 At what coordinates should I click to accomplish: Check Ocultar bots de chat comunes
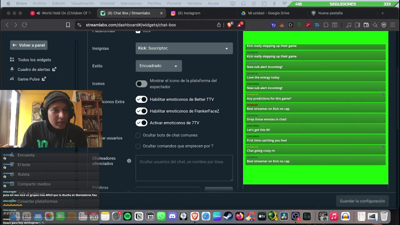[x=138, y=135]
